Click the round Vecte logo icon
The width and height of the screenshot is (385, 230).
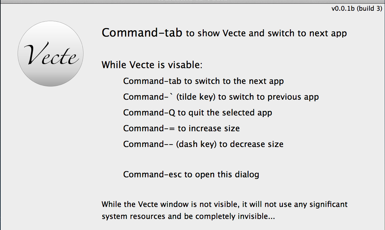coord(51,54)
